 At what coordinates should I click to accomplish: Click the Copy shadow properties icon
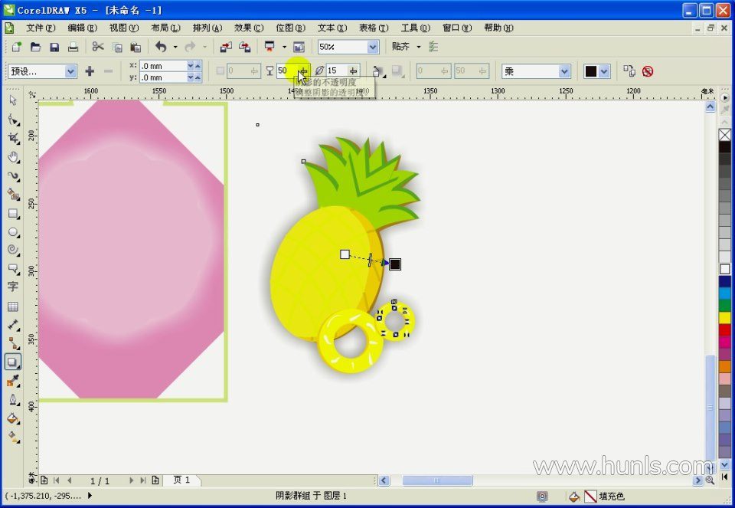[x=629, y=71]
